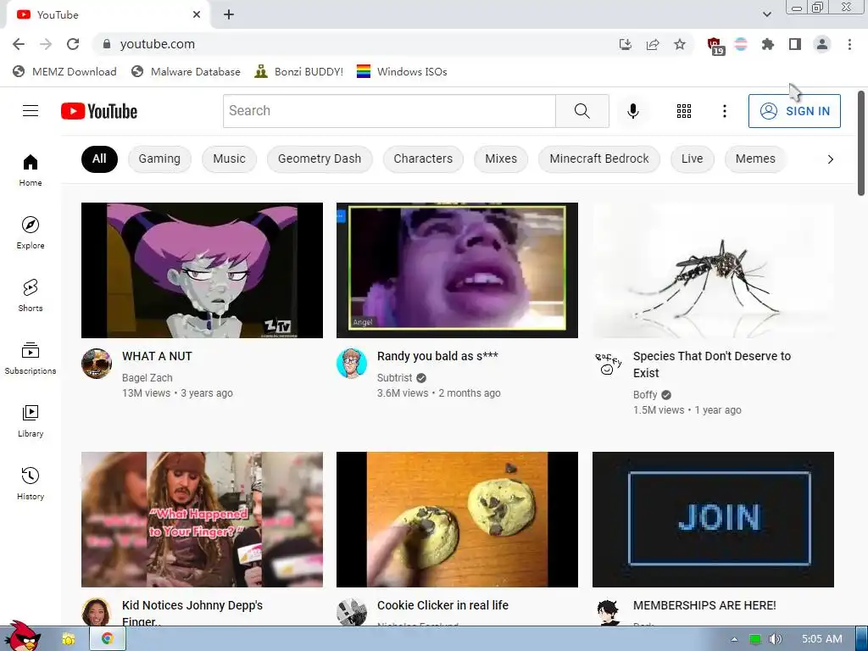Open the tab search chevron dropdown
868x651 pixels.
click(x=766, y=14)
